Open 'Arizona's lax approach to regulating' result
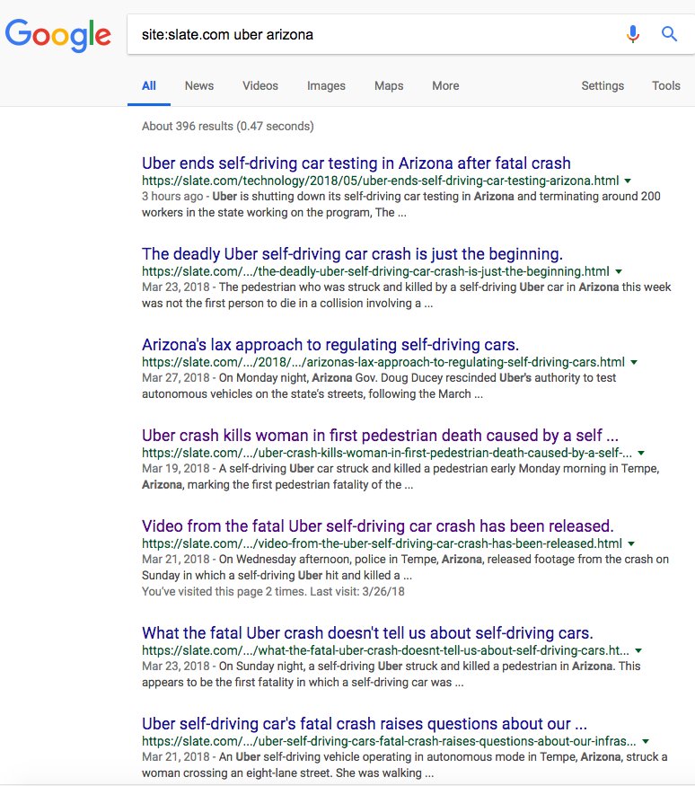 pyautogui.click(x=330, y=344)
